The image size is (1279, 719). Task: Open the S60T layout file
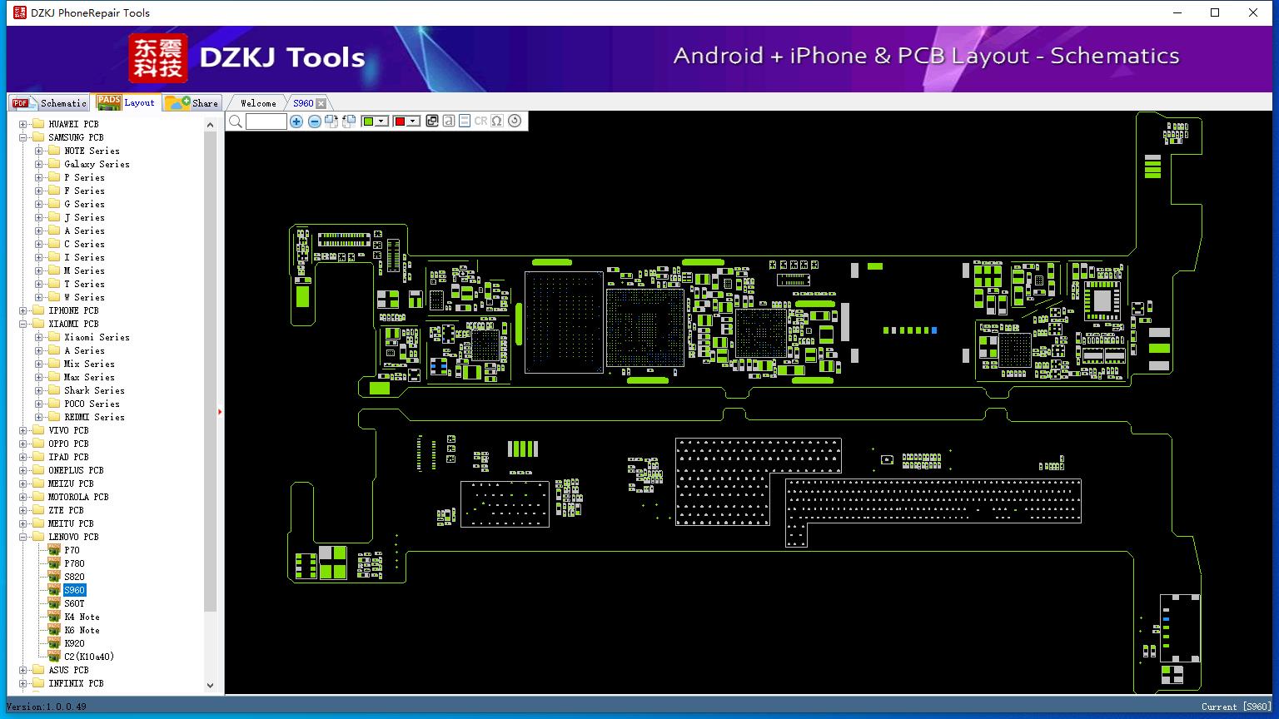74,603
